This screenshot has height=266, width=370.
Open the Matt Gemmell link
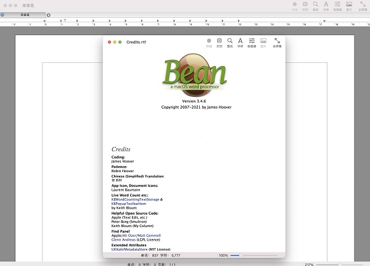point(149,236)
